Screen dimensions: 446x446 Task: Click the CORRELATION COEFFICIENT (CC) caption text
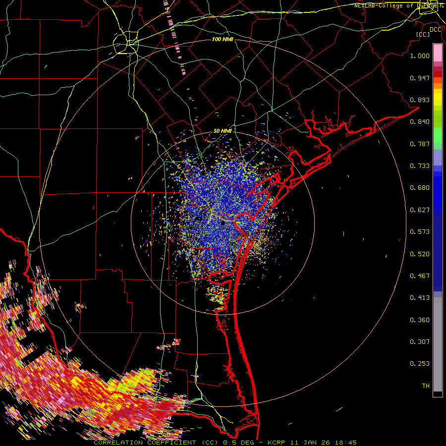[156, 443]
